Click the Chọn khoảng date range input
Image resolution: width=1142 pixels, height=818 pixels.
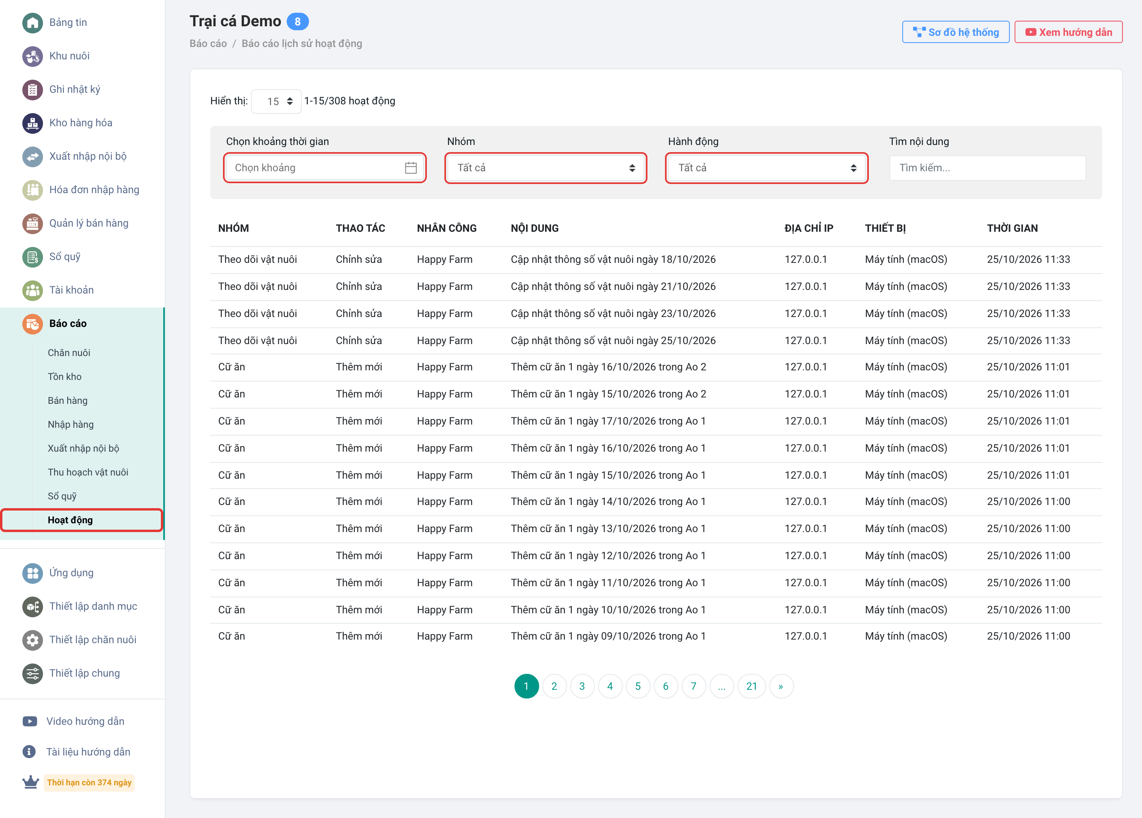click(325, 168)
